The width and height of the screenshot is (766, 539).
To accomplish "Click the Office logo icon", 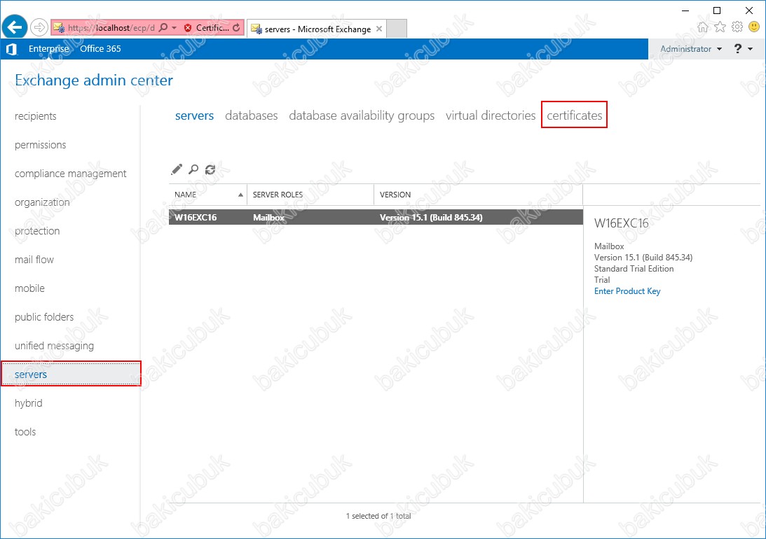I will coord(11,49).
